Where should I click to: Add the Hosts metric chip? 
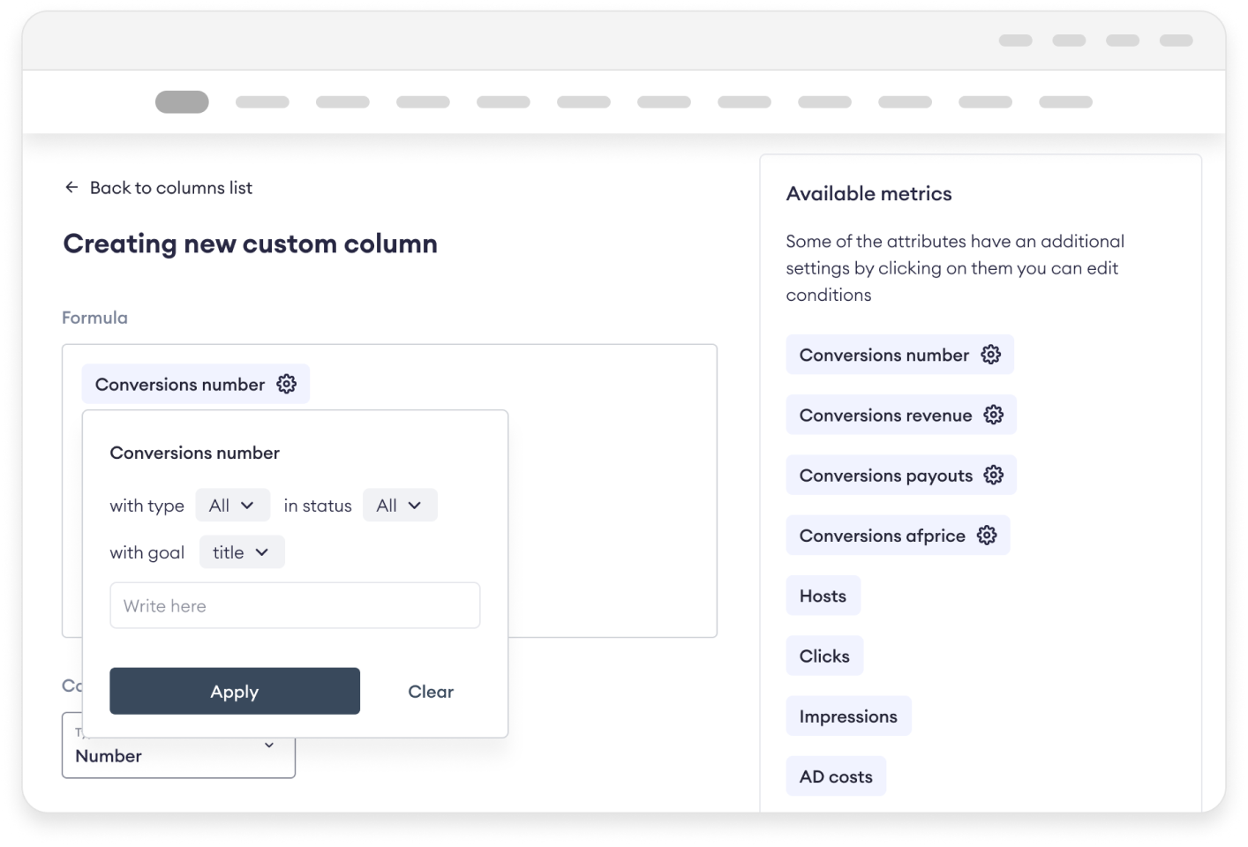[x=823, y=596]
